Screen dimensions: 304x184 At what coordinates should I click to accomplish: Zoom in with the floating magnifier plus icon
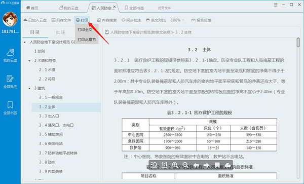[175, 165]
